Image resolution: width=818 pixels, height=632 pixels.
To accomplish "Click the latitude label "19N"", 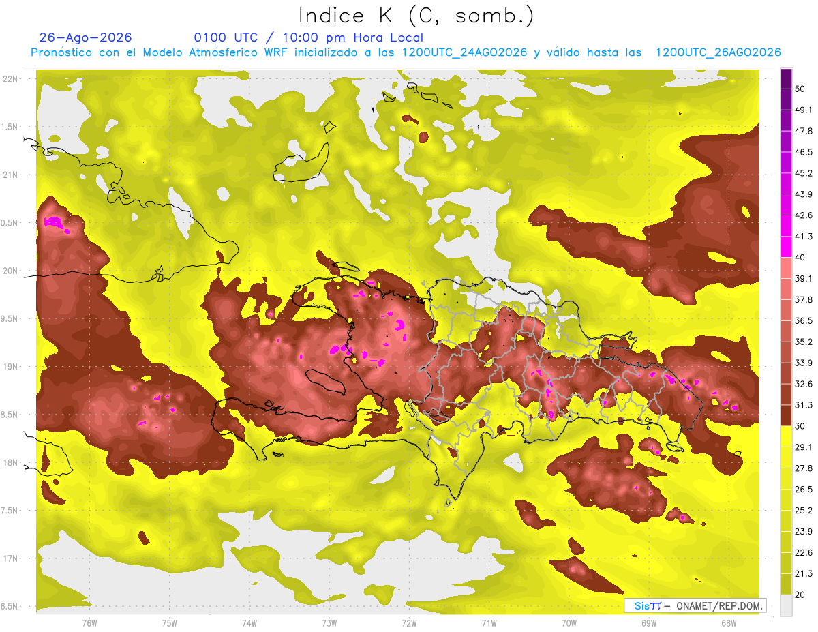I will (12, 367).
